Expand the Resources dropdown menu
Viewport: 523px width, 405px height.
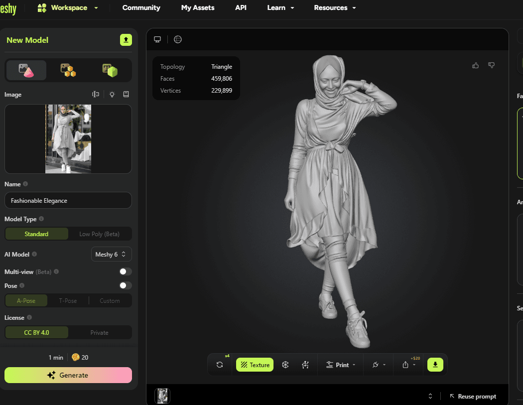click(x=354, y=7)
